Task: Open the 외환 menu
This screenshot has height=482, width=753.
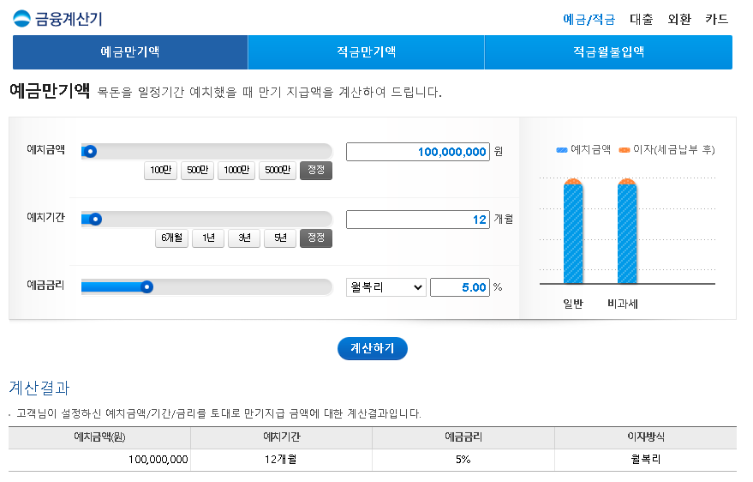Action: pos(679,19)
